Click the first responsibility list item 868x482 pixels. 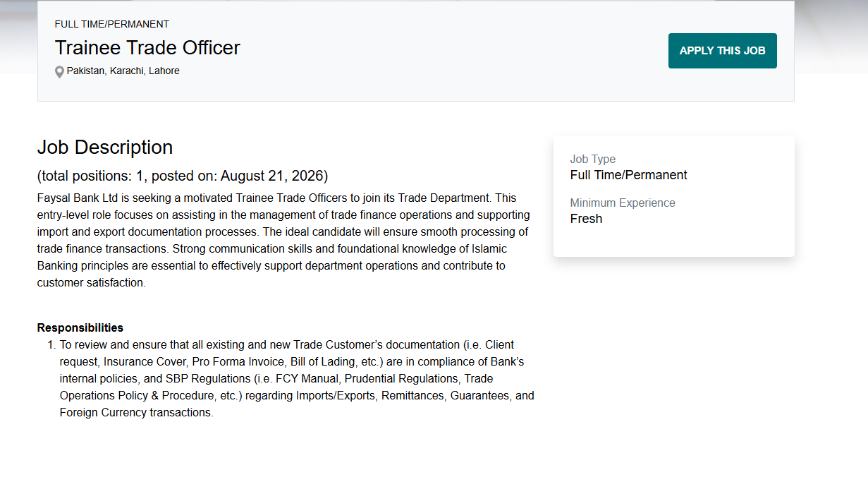(x=297, y=379)
